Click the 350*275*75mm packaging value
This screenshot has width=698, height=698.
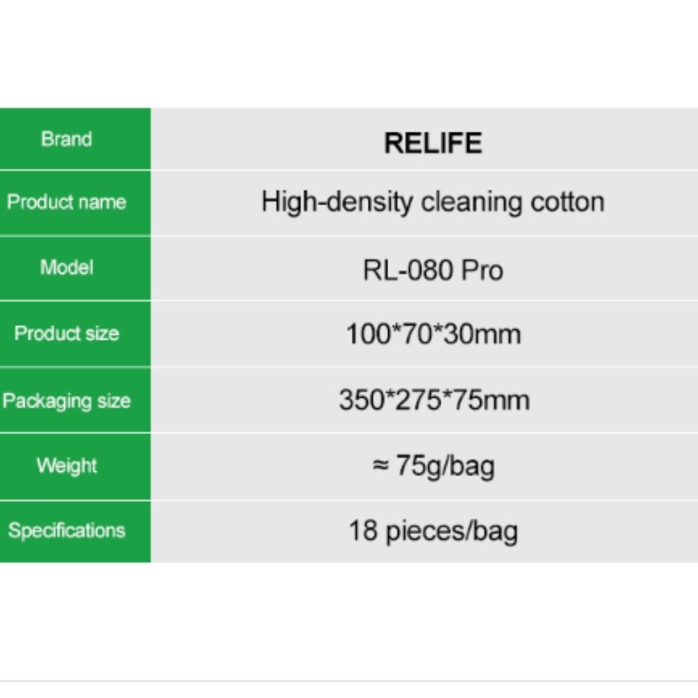point(434,400)
